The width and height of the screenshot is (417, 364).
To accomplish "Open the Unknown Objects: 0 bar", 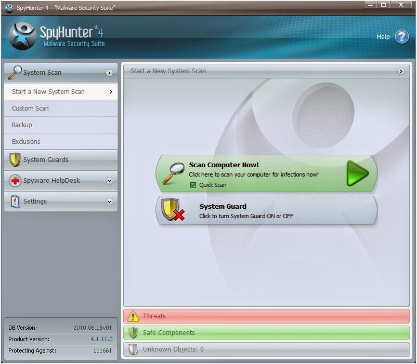I will (x=266, y=349).
